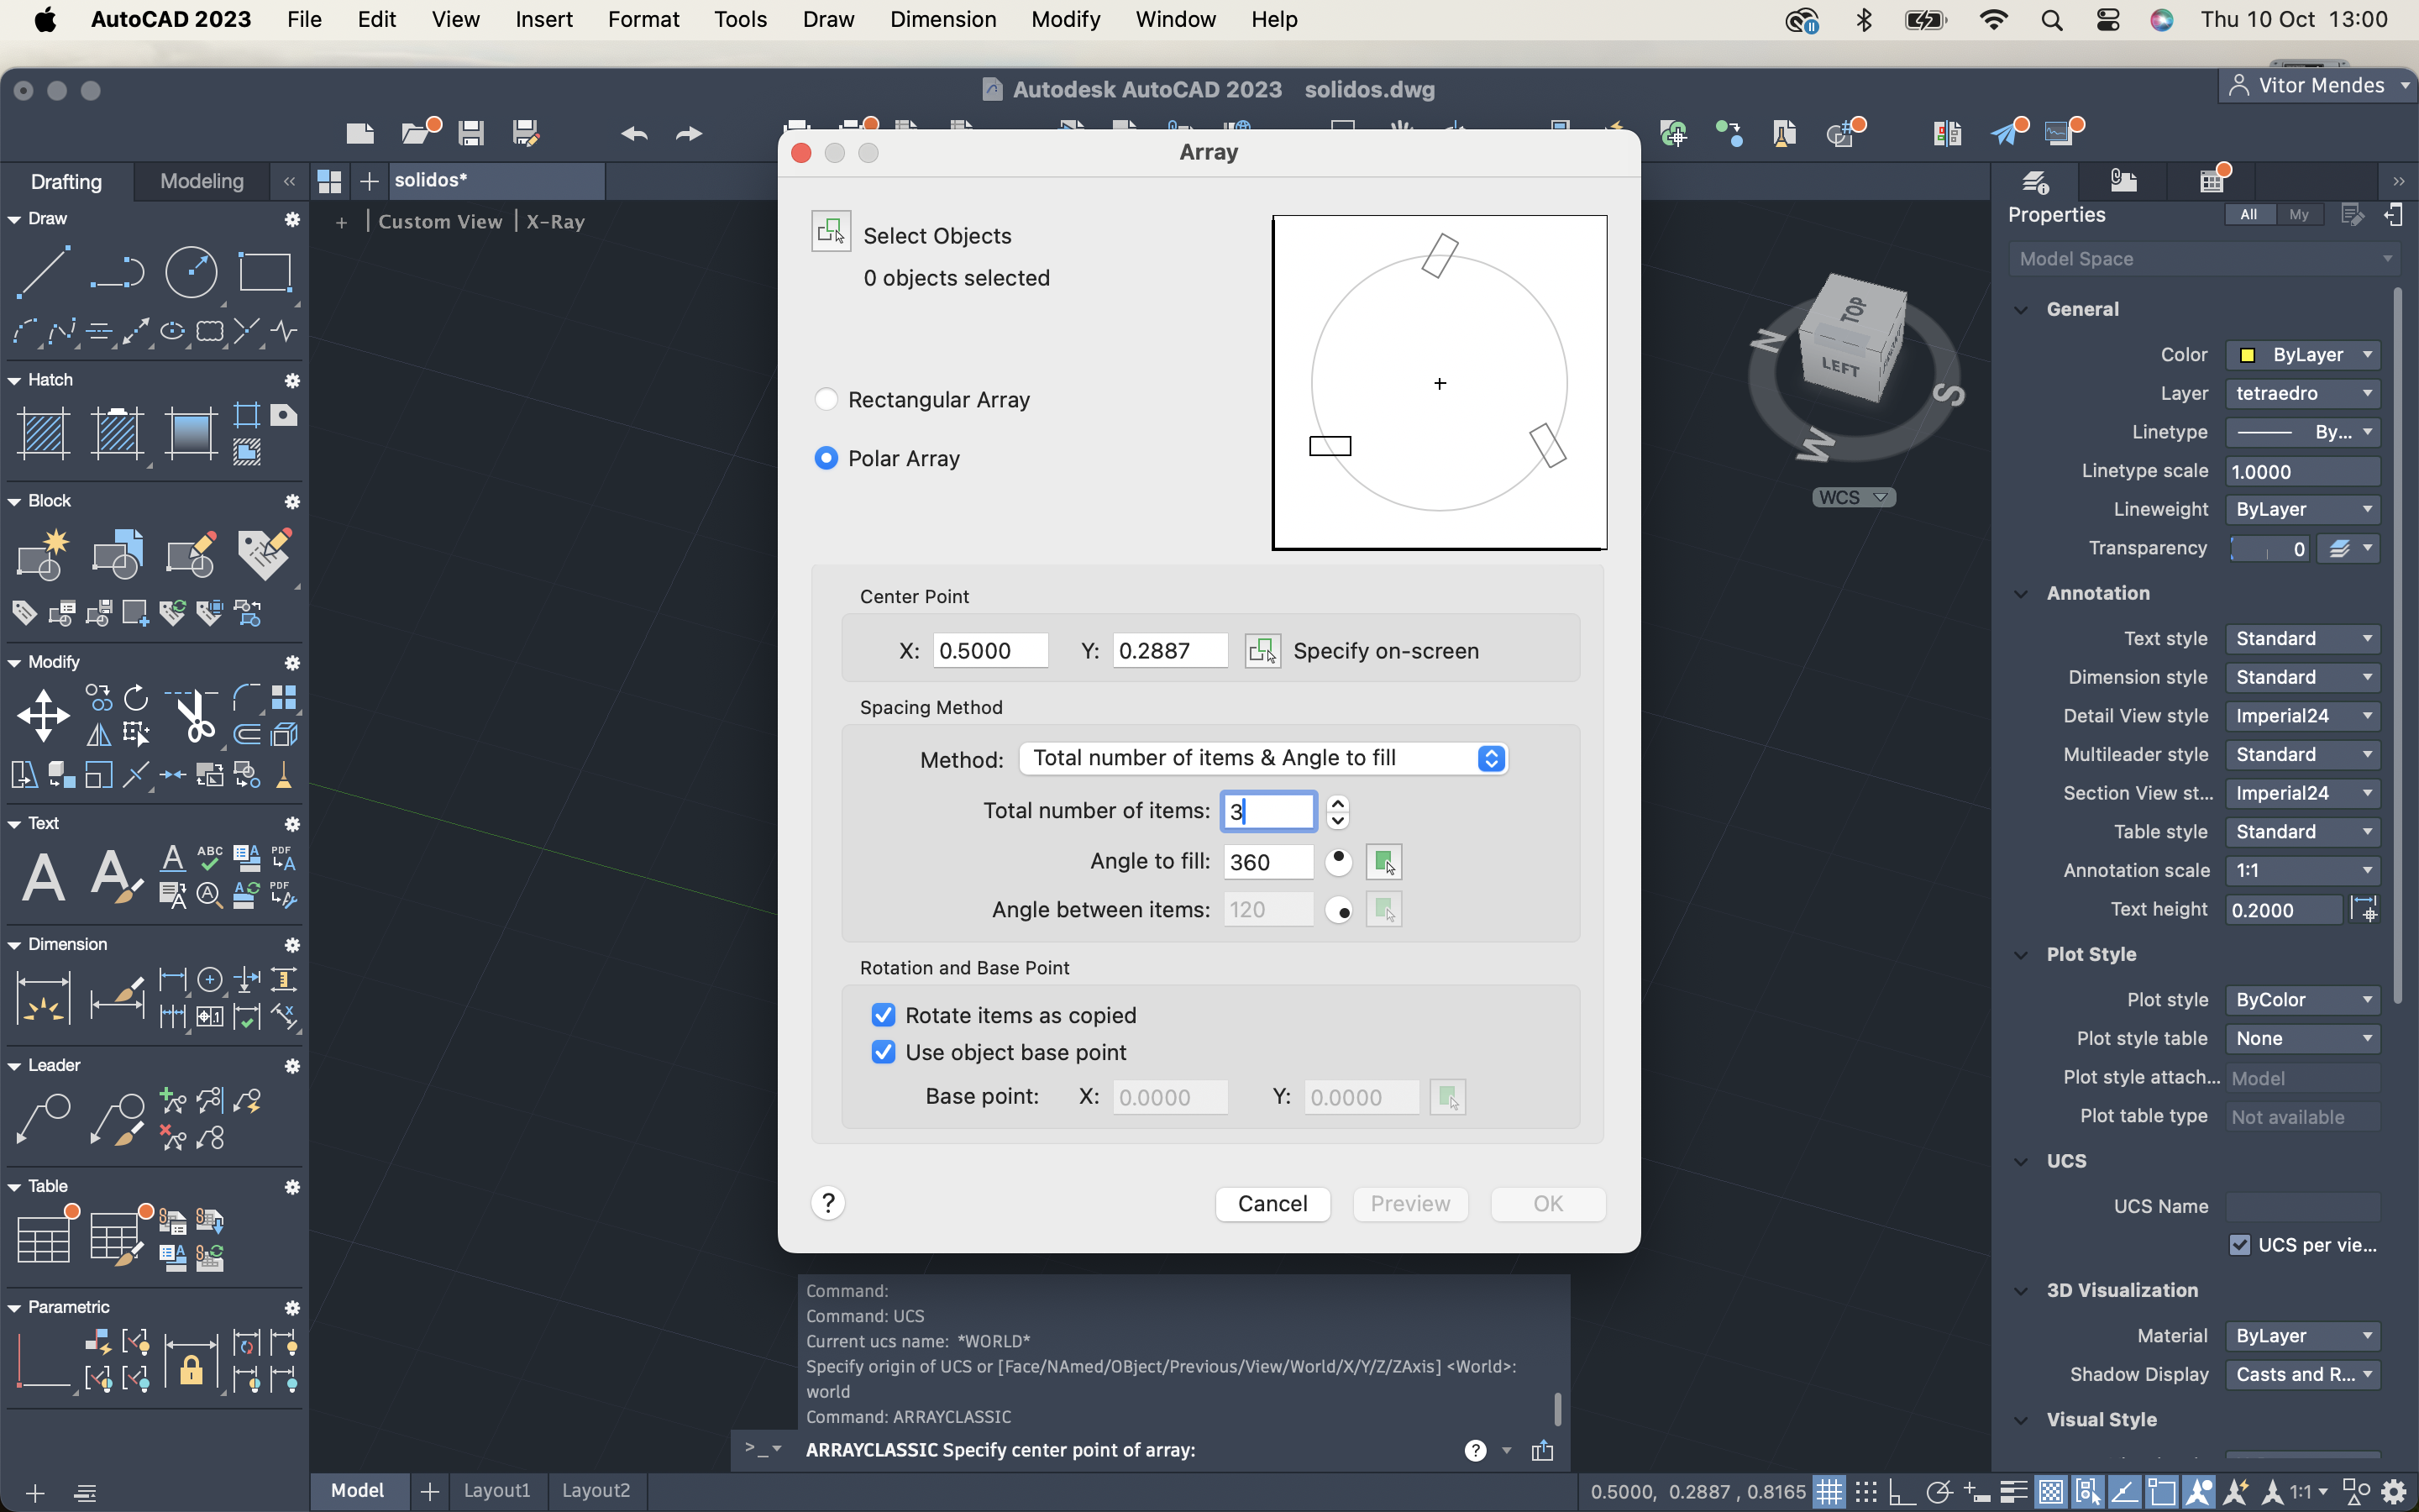Screen dimensions: 2419x1512
Task: Open the spacing Method dropdown
Action: coord(1262,758)
